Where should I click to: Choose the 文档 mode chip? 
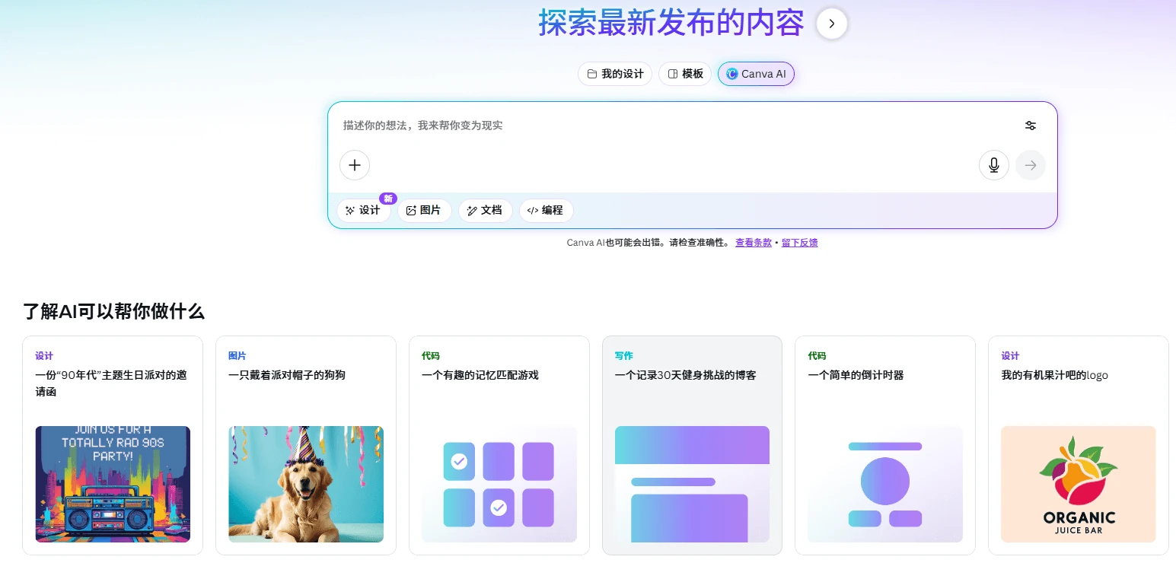click(485, 210)
